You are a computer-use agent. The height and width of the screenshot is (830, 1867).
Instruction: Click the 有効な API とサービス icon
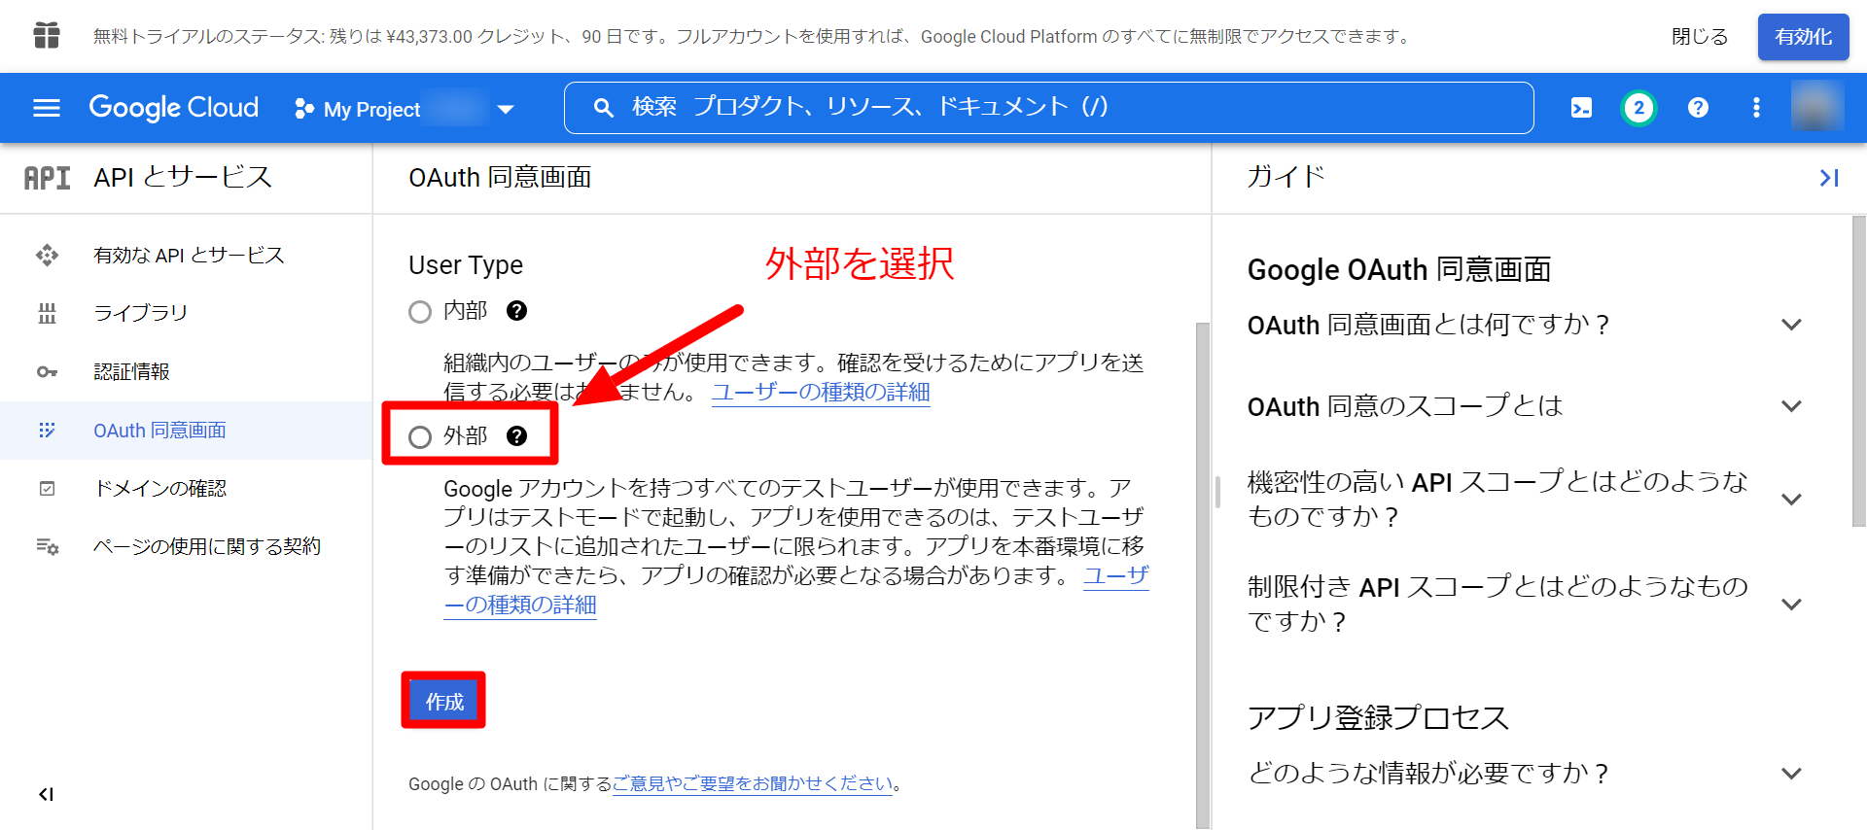click(47, 256)
